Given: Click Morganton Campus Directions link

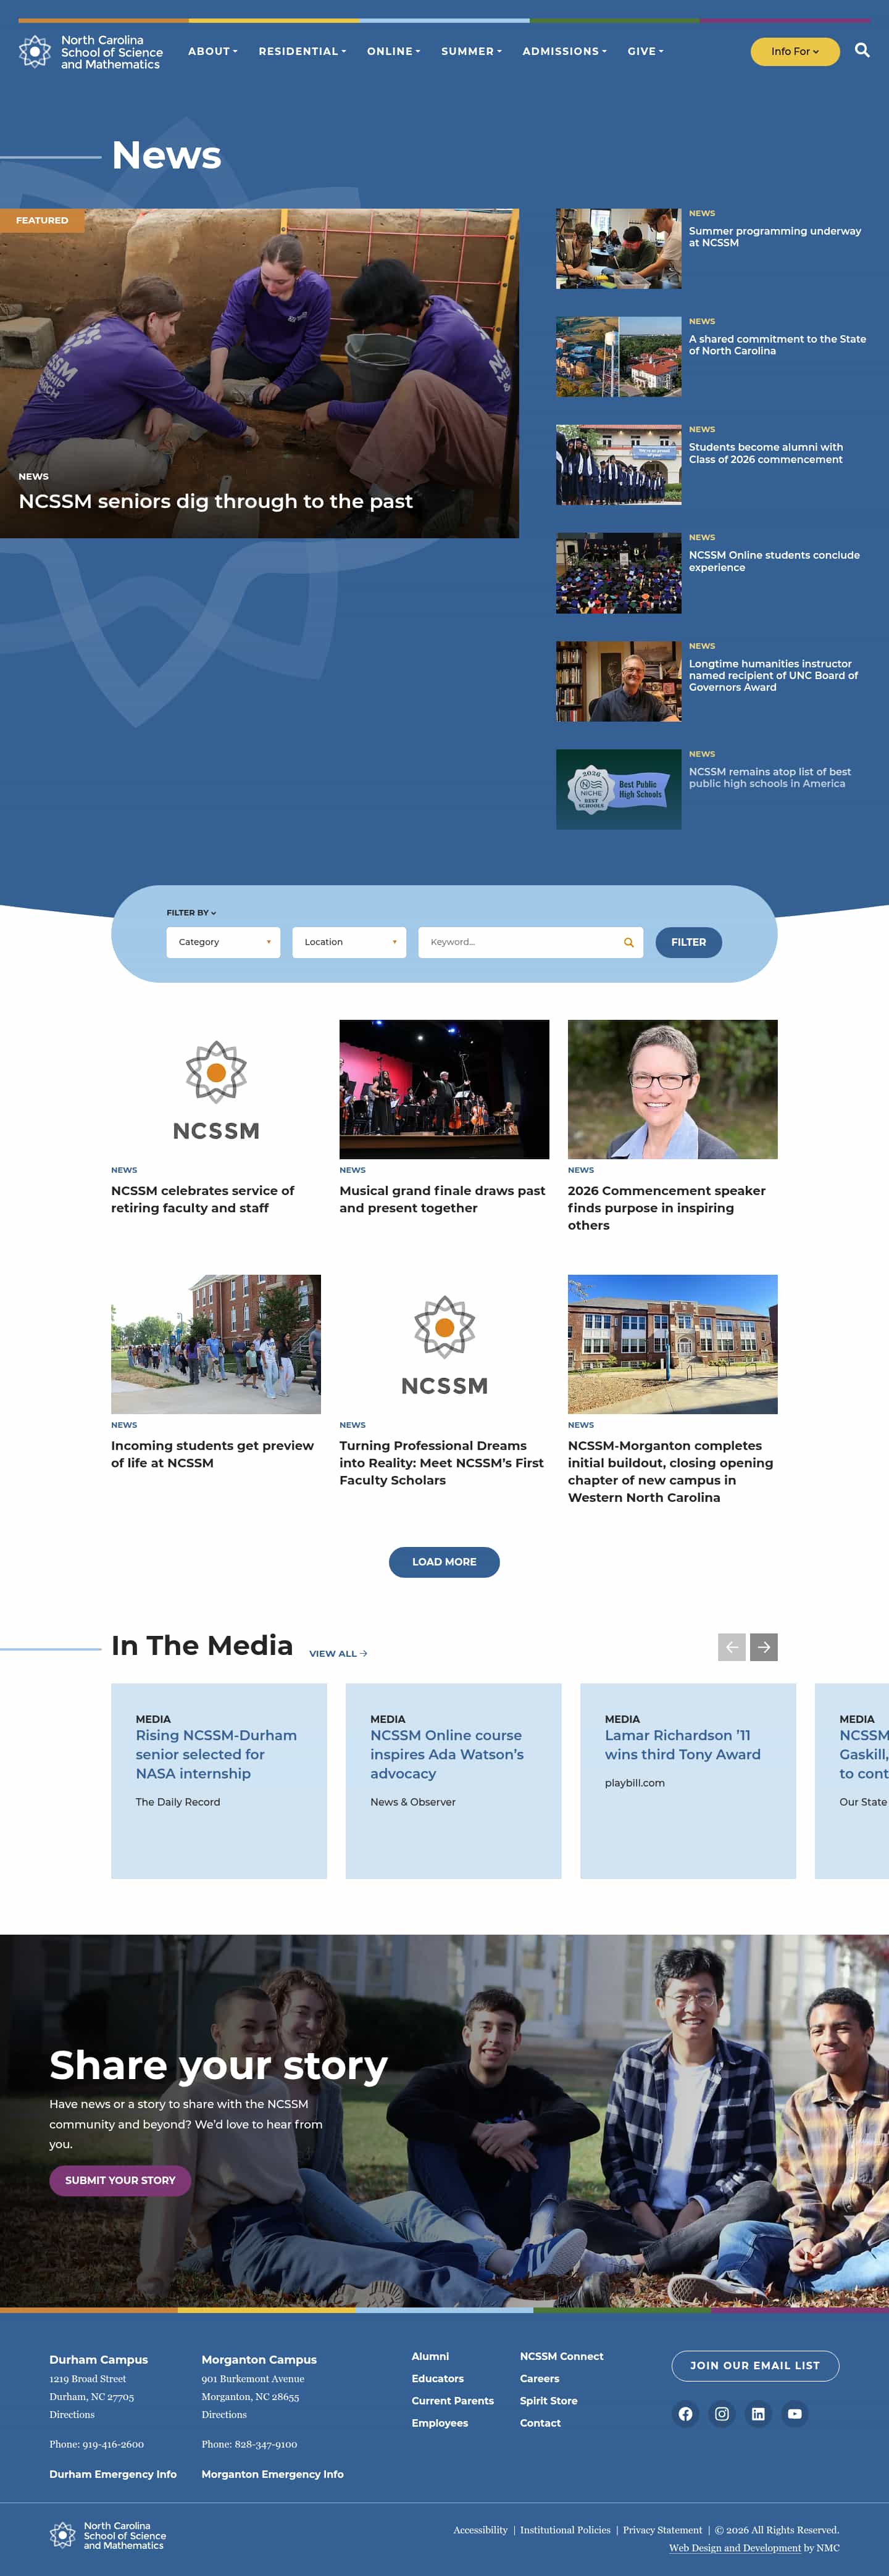Looking at the screenshot, I should (224, 2414).
